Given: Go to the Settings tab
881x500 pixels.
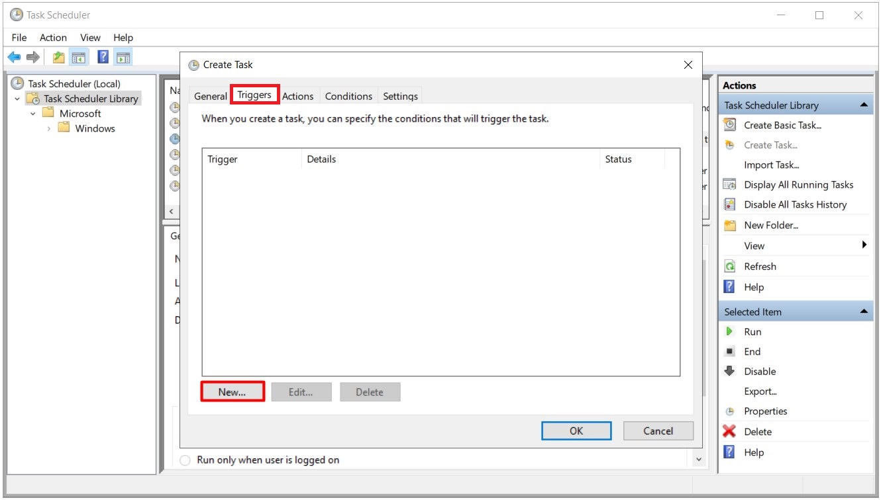Looking at the screenshot, I should pos(400,96).
